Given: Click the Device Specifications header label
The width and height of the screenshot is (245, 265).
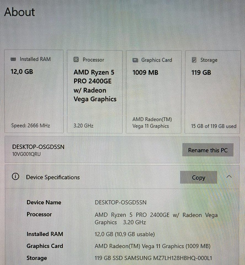Looking at the screenshot, I should coord(53,177).
